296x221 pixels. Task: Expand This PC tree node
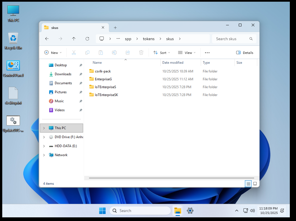click(x=44, y=128)
